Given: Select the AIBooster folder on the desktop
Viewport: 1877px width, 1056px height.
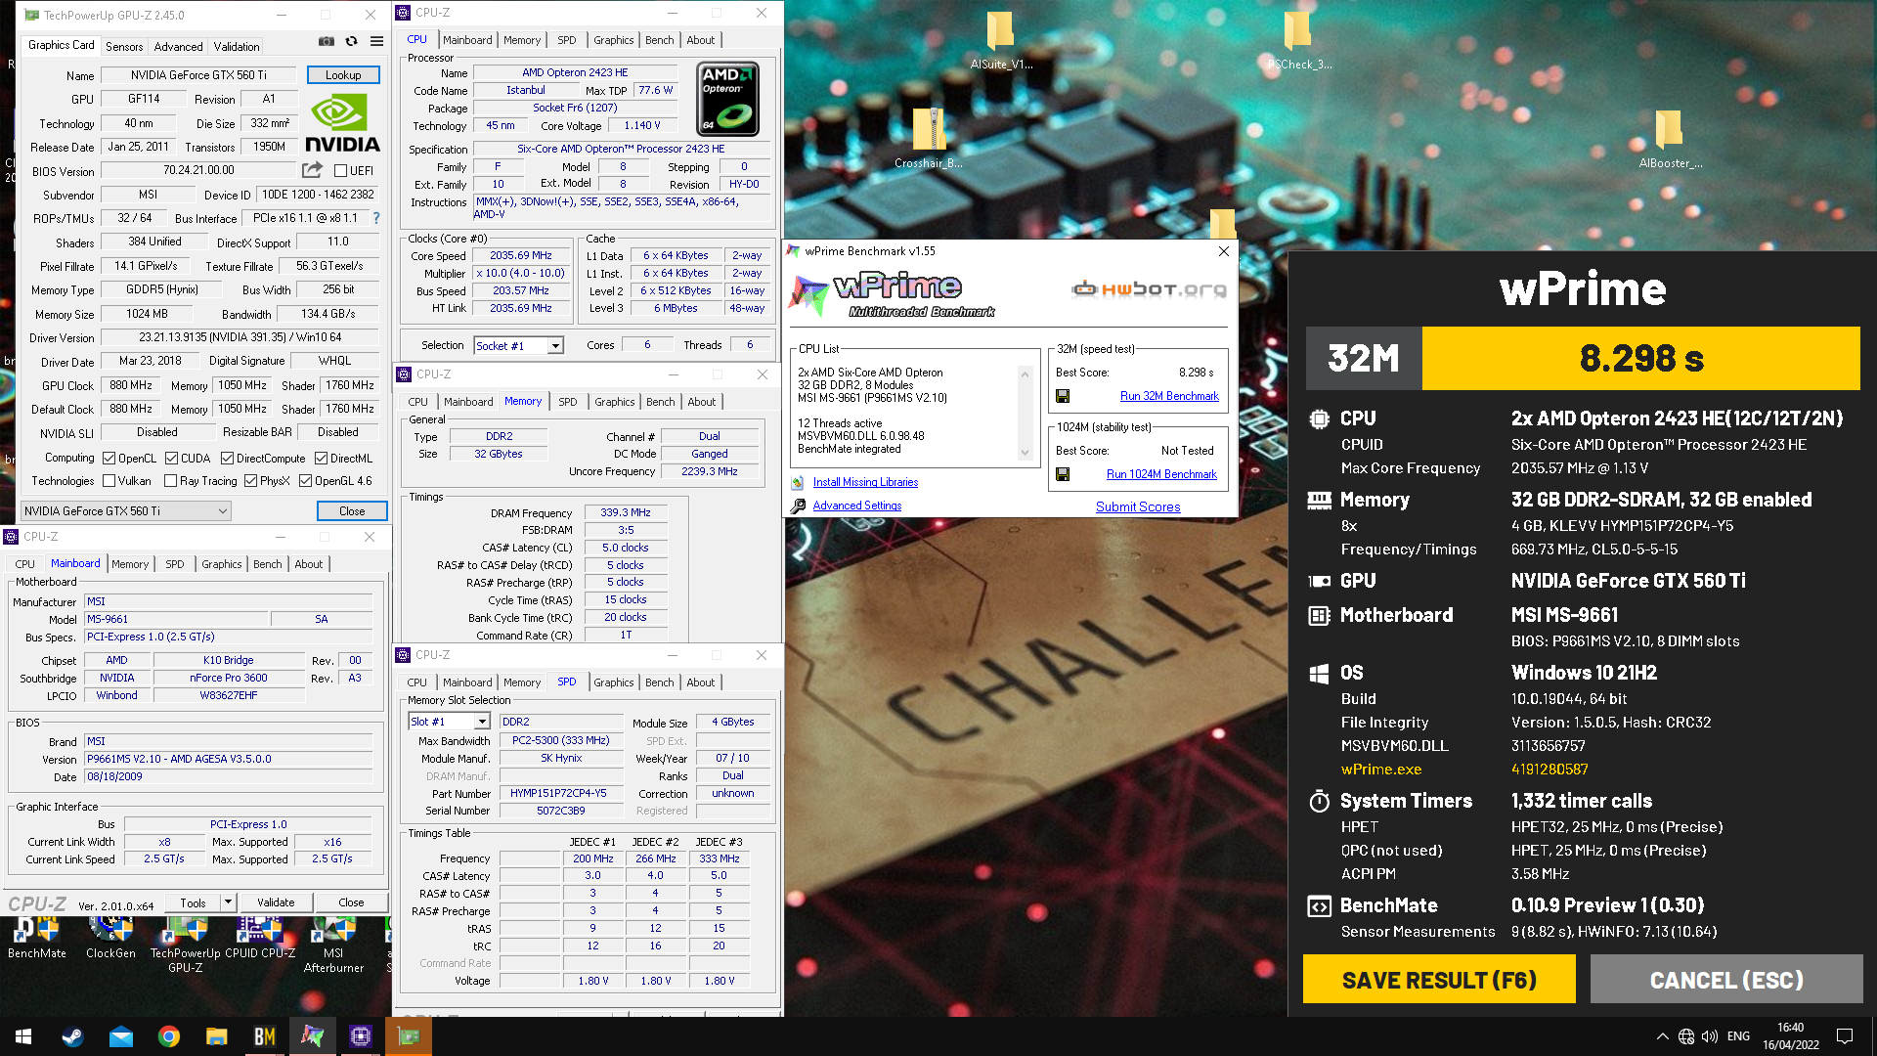Looking at the screenshot, I should click(x=1670, y=139).
